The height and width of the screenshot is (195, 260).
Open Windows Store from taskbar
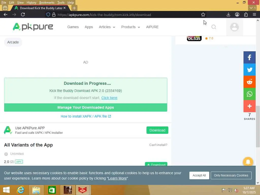(52, 190)
